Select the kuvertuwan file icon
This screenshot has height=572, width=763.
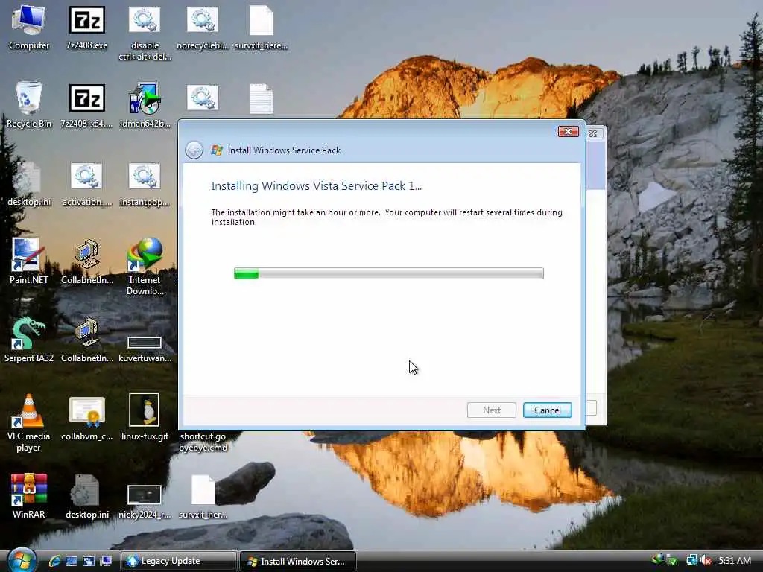tap(145, 349)
